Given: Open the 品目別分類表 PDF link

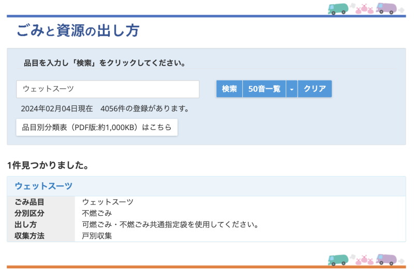Looking at the screenshot, I should click(x=97, y=127).
